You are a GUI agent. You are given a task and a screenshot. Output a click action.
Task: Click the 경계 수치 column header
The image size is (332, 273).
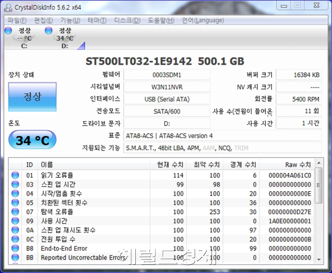point(241,164)
